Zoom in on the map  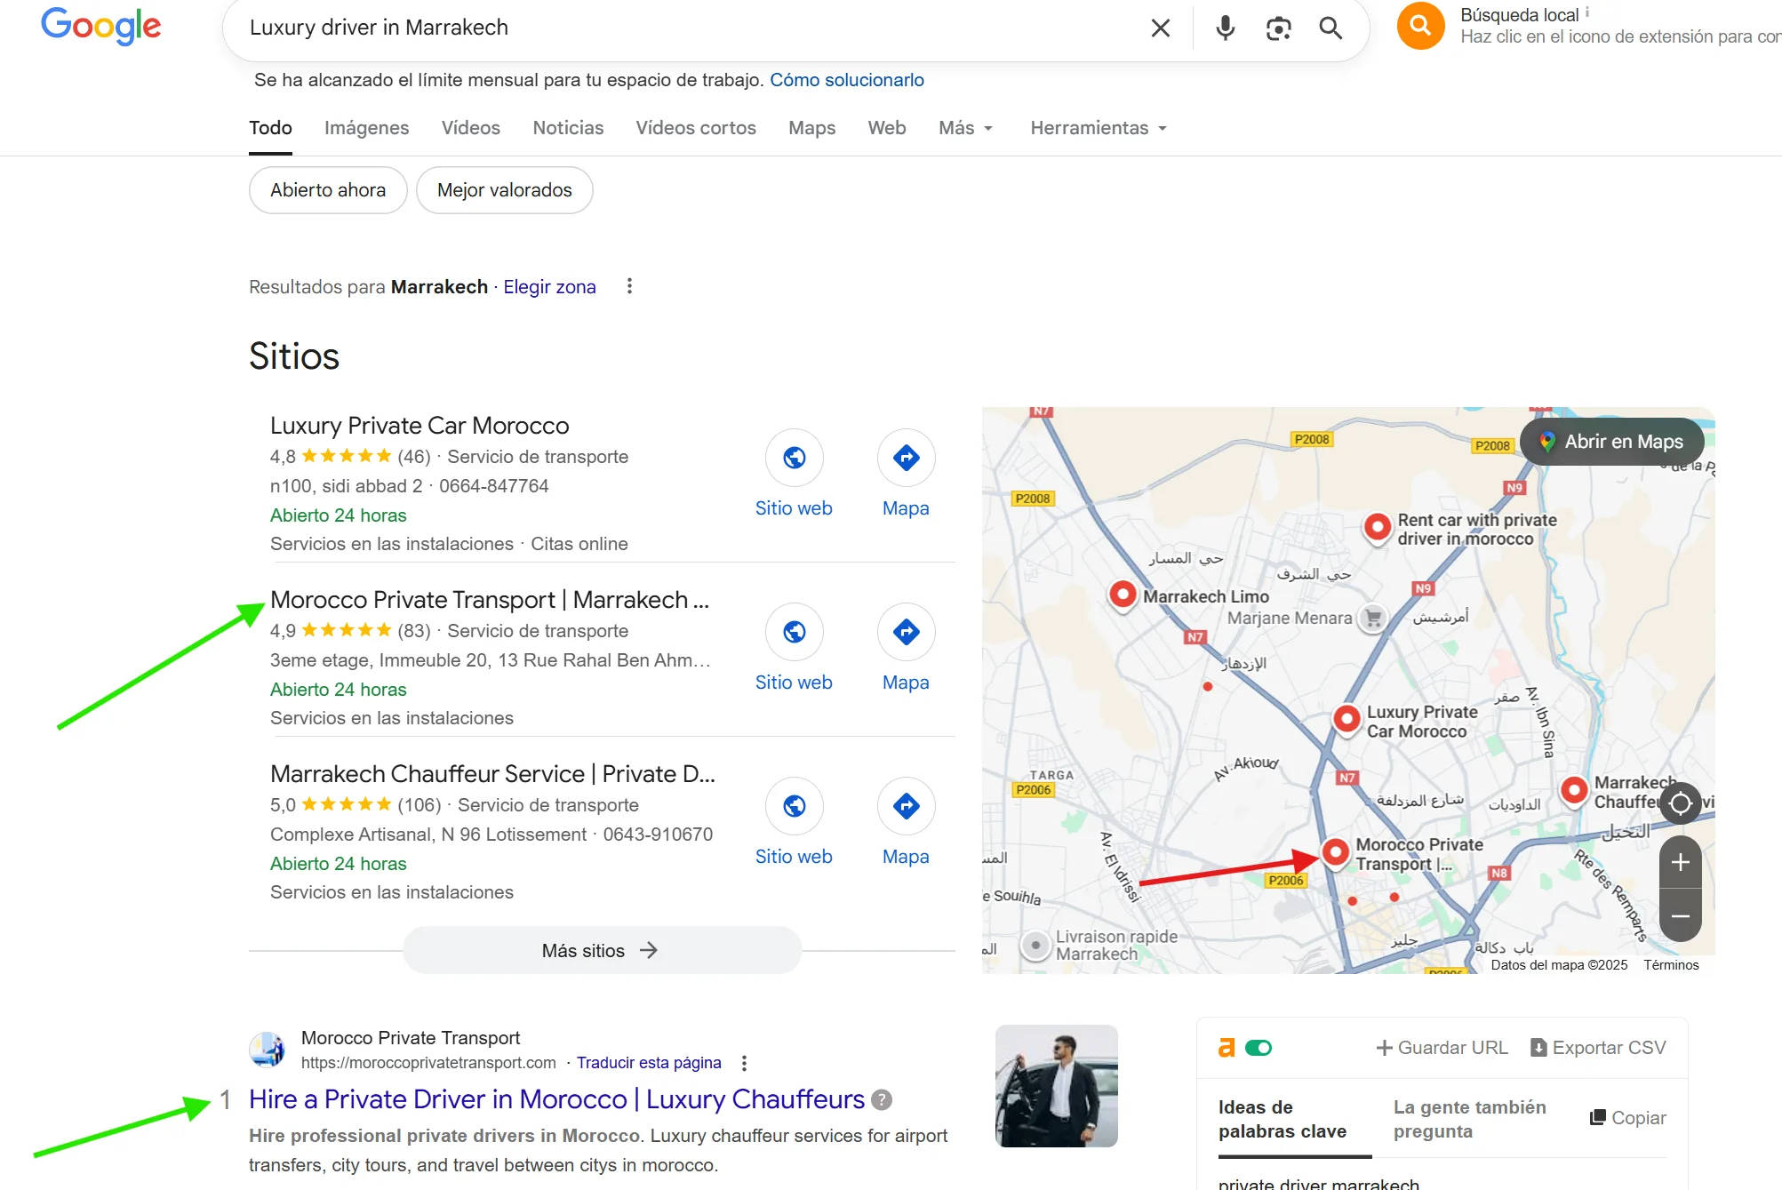click(x=1680, y=862)
